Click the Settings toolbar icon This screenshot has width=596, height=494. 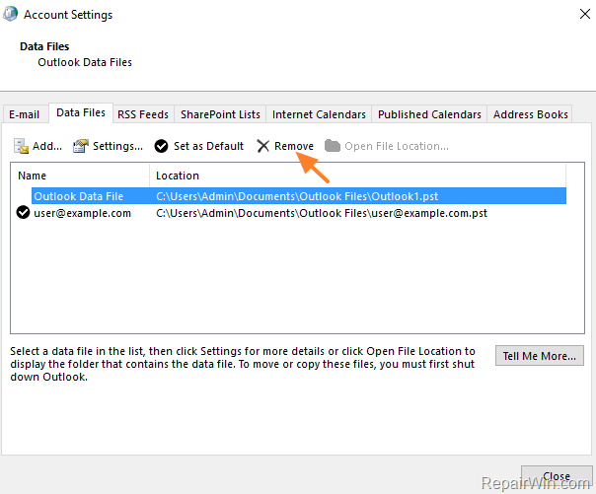[80, 146]
